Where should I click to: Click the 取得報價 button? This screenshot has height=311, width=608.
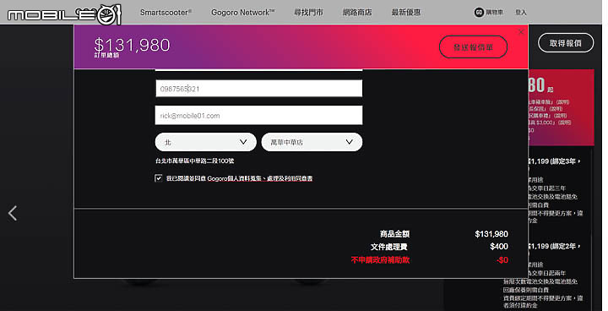tap(566, 43)
